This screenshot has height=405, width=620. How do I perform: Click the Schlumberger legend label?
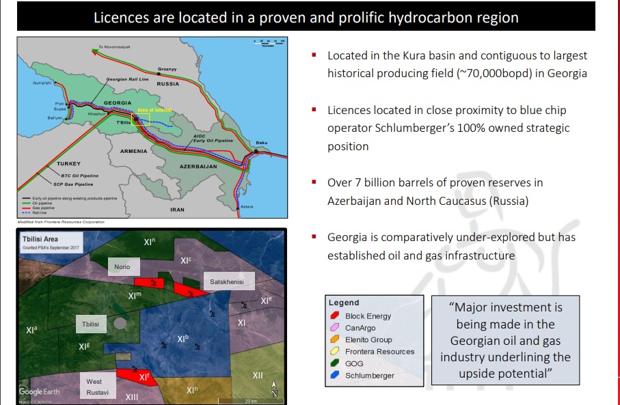(369, 376)
